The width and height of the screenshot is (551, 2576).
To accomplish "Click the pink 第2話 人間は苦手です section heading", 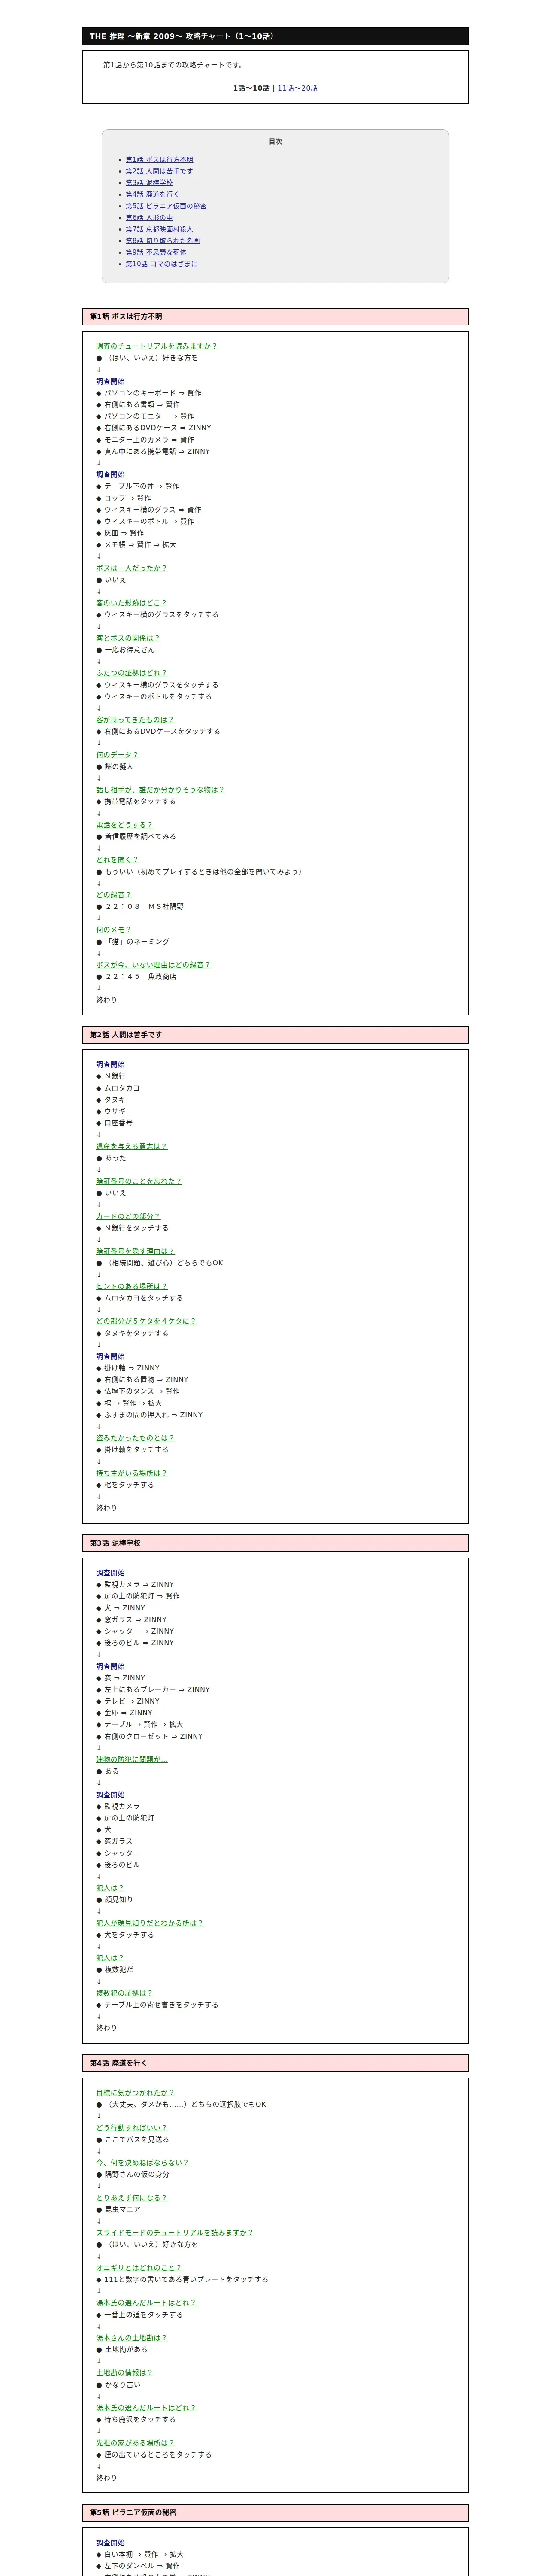I will (x=275, y=1035).
